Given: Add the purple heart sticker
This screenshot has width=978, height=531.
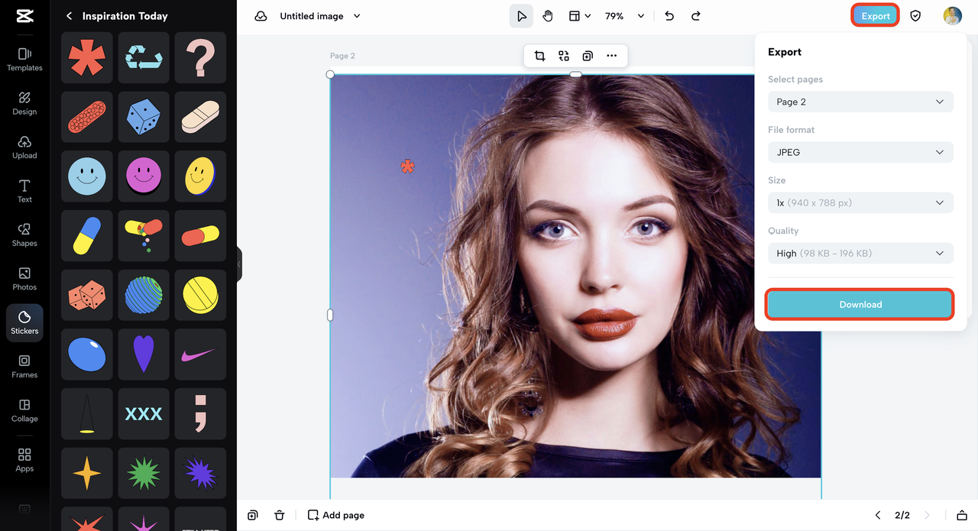Looking at the screenshot, I should (144, 355).
